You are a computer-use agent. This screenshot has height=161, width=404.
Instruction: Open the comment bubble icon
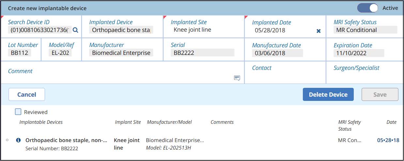pyautogui.click(x=237, y=78)
